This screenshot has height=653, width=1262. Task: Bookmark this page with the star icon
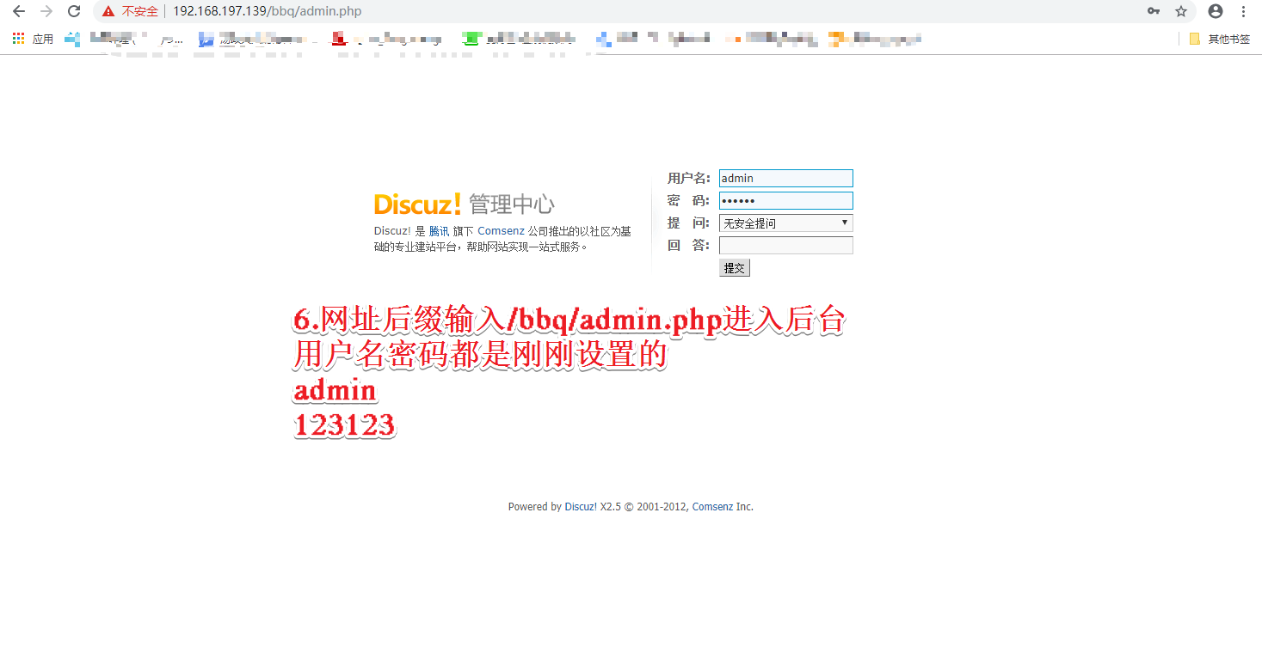pyautogui.click(x=1181, y=11)
